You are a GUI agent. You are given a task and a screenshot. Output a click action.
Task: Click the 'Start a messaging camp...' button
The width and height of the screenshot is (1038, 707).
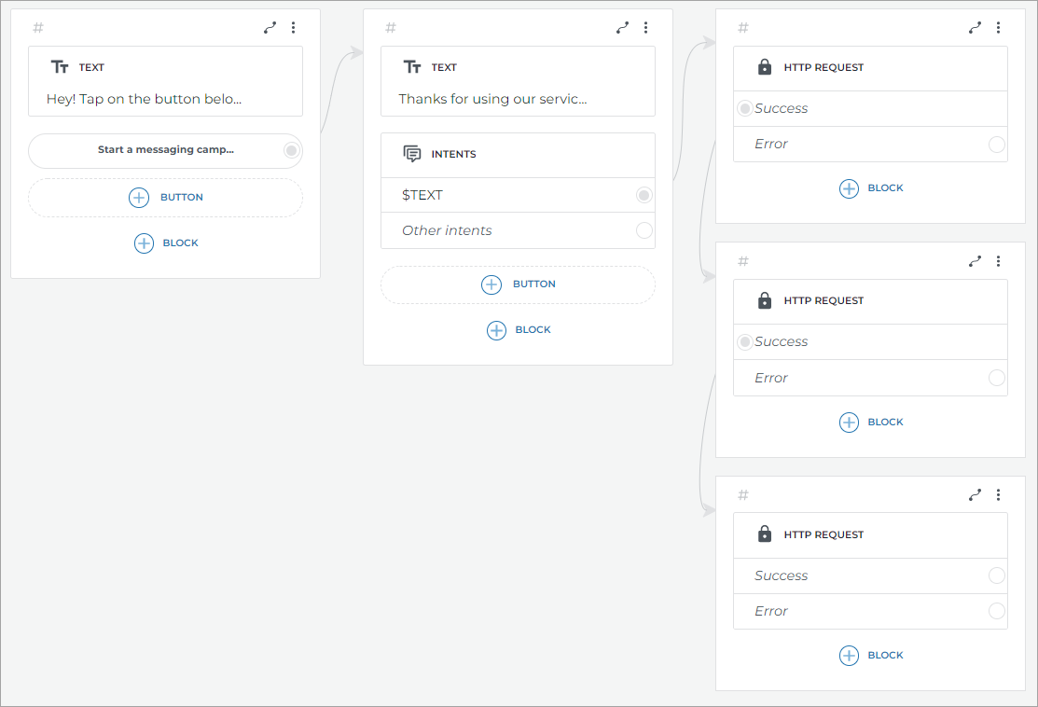[x=165, y=150]
